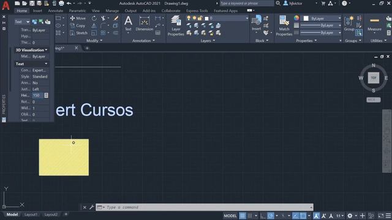Click the Group tool icon
Viewport: 392px width, 220px height.
point(349,23)
